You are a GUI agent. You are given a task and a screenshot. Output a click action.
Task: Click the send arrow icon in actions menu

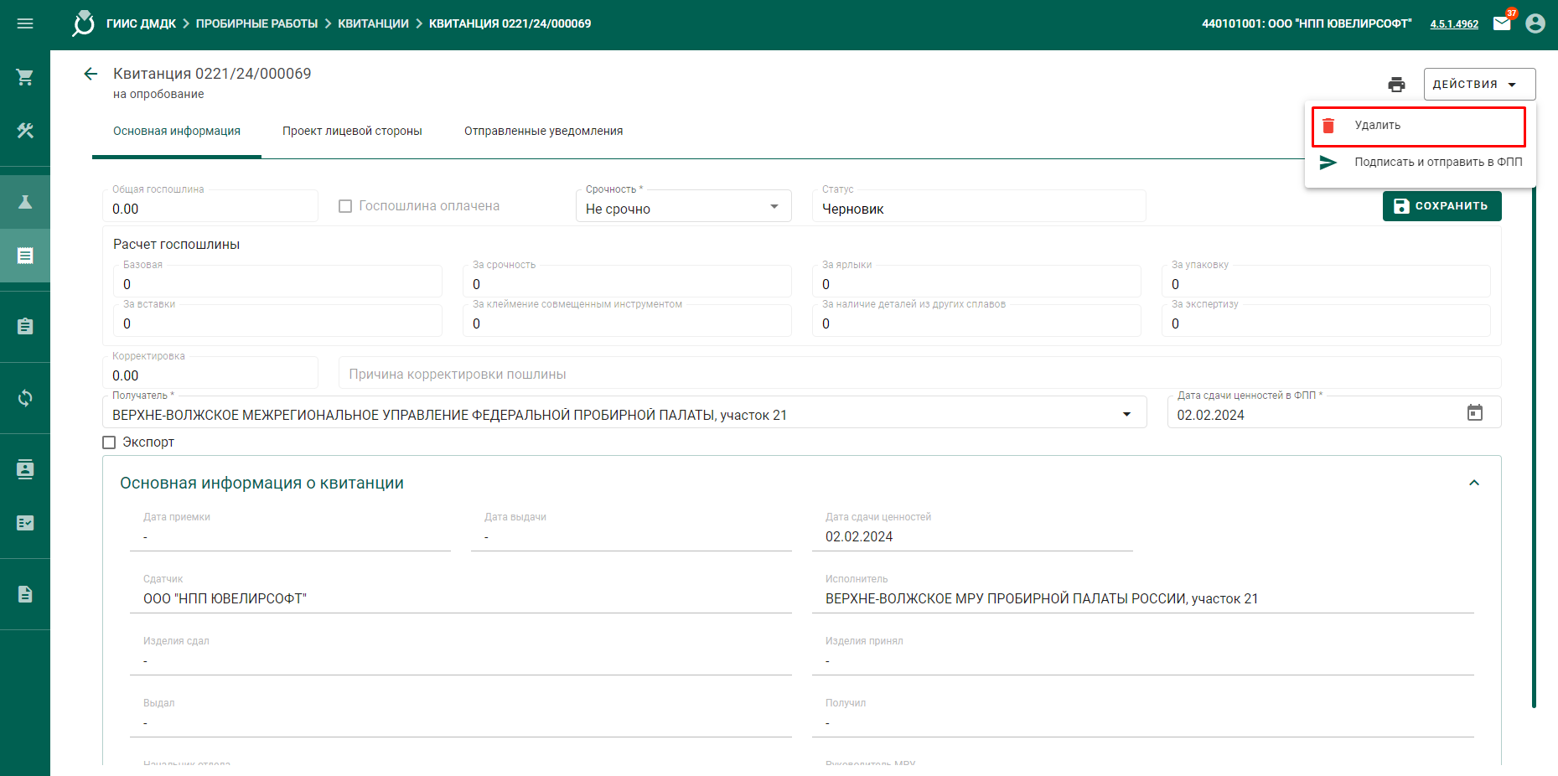coord(1328,163)
